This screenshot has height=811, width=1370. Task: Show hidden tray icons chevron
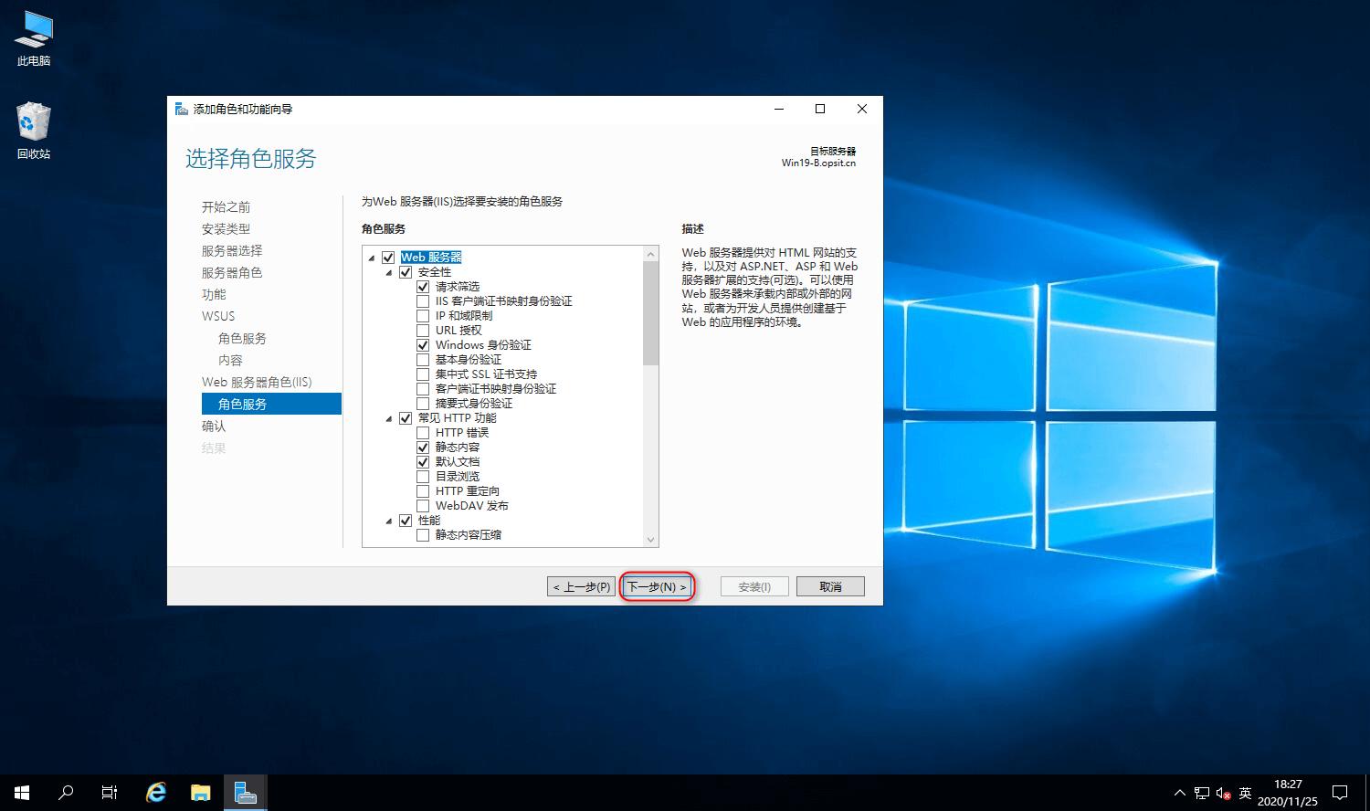[1179, 793]
